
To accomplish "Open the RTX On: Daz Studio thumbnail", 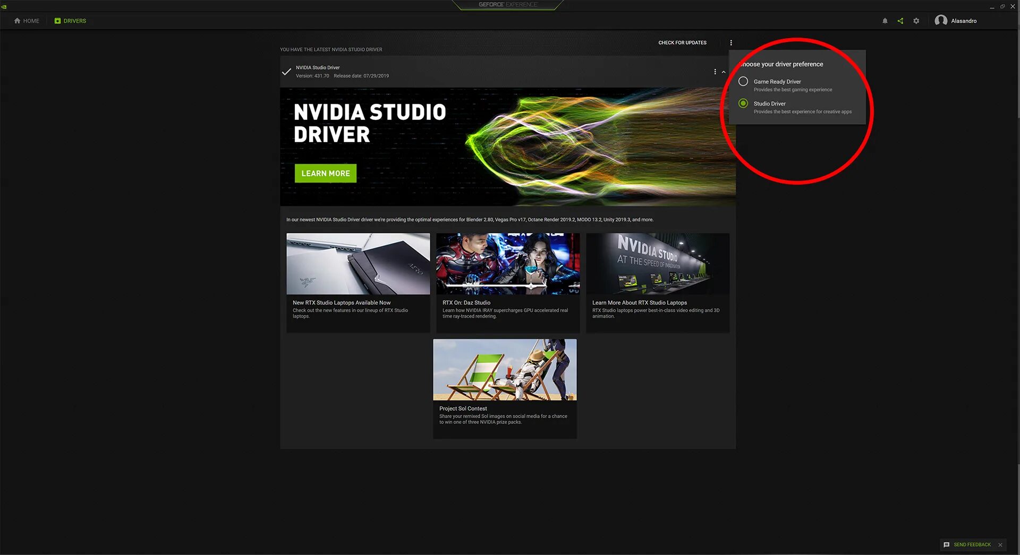I will (x=508, y=264).
